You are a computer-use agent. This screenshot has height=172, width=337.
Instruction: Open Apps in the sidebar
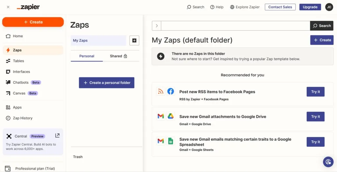pos(33,107)
